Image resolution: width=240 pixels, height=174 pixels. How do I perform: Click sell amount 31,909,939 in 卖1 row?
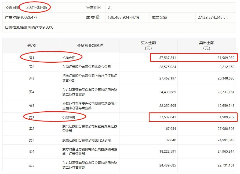pyautogui.click(x=226, y=117)
